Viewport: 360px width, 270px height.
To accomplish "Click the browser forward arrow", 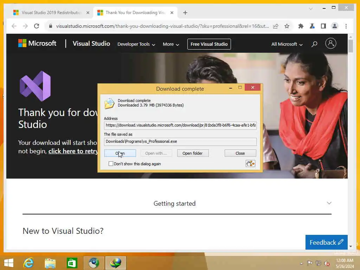I will tap(25, 26).
